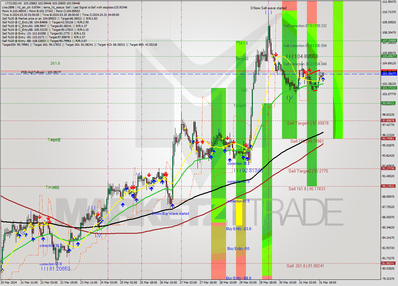This screenshot has width=398, height=286.
Task: Click the '25 Mar 02:00' time axis label
Action: pyautogui.click(x=128, y=283)
